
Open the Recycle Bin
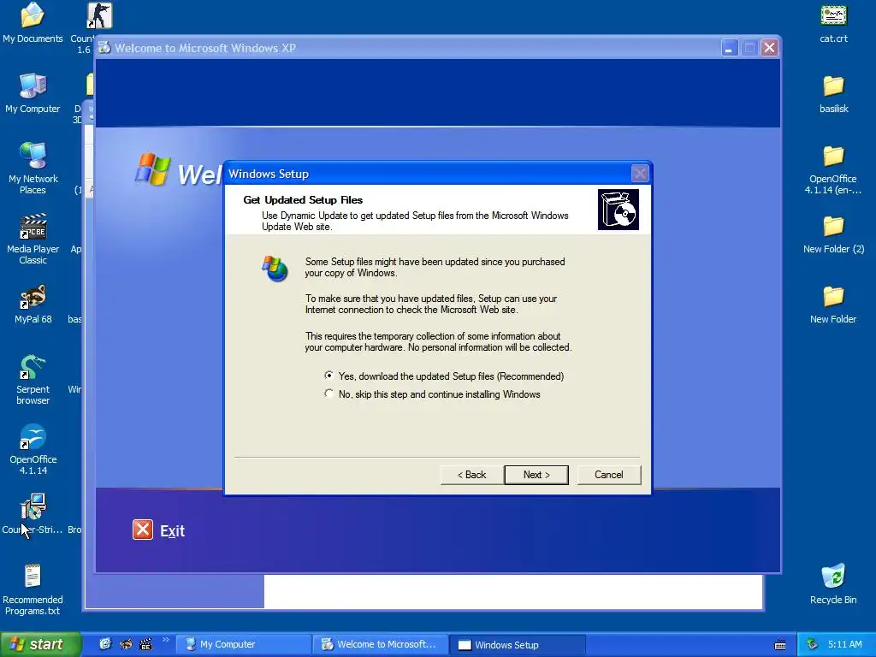pos(833,583)
